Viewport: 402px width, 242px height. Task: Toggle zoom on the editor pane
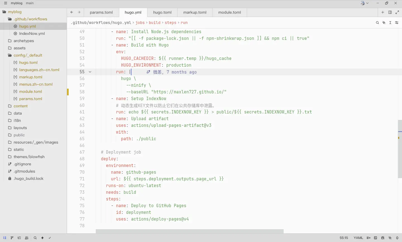[x=397, y=12]
